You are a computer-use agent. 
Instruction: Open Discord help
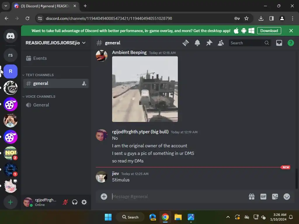point(291,43)
